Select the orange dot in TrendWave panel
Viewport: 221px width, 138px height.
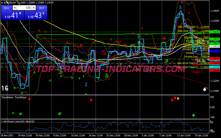[178, 99]
